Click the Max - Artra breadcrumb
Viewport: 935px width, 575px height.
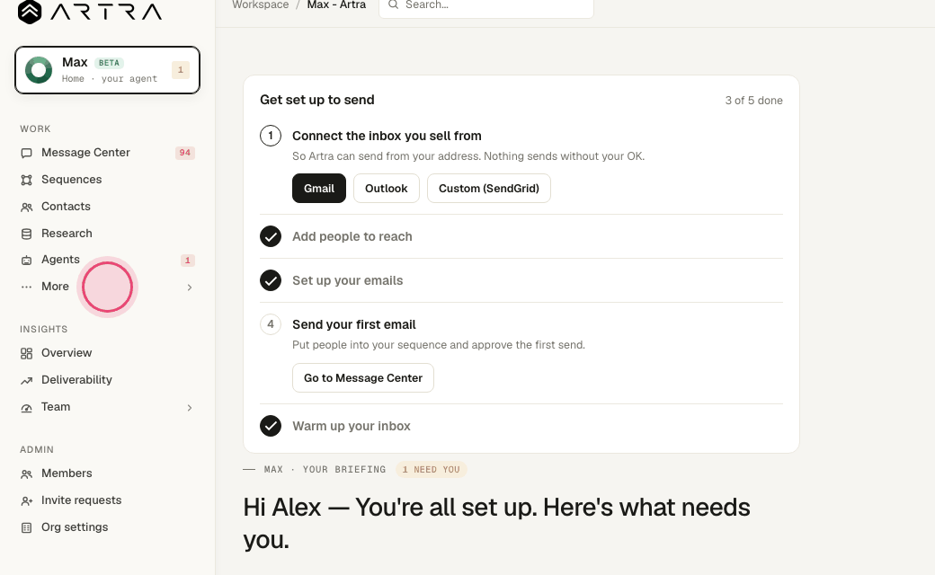336,4
